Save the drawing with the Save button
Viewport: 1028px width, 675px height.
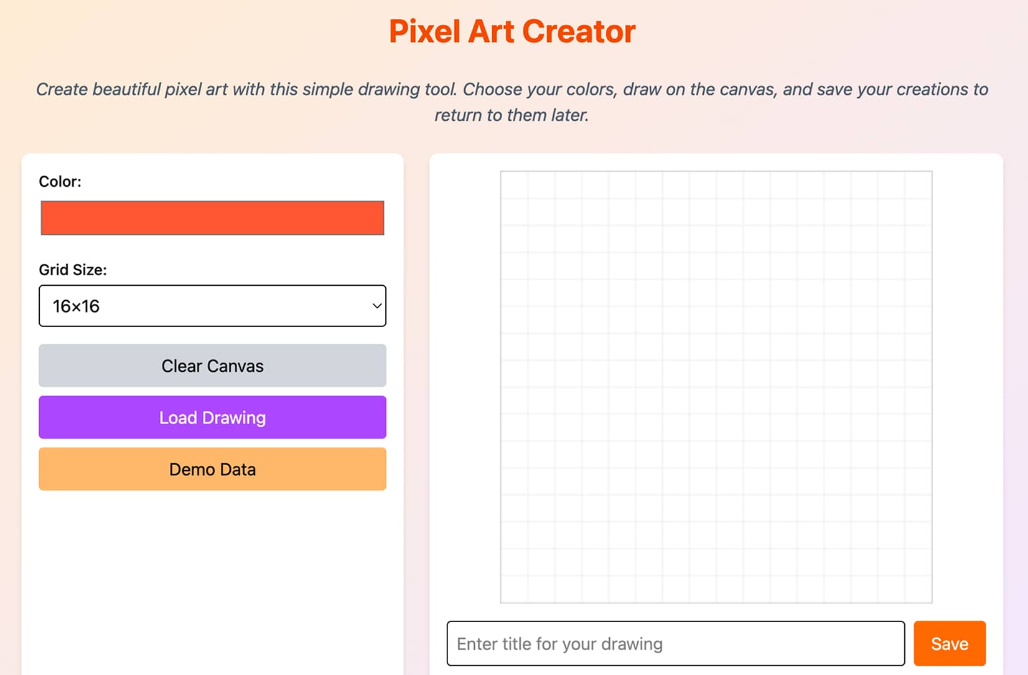tap(949, 643)
